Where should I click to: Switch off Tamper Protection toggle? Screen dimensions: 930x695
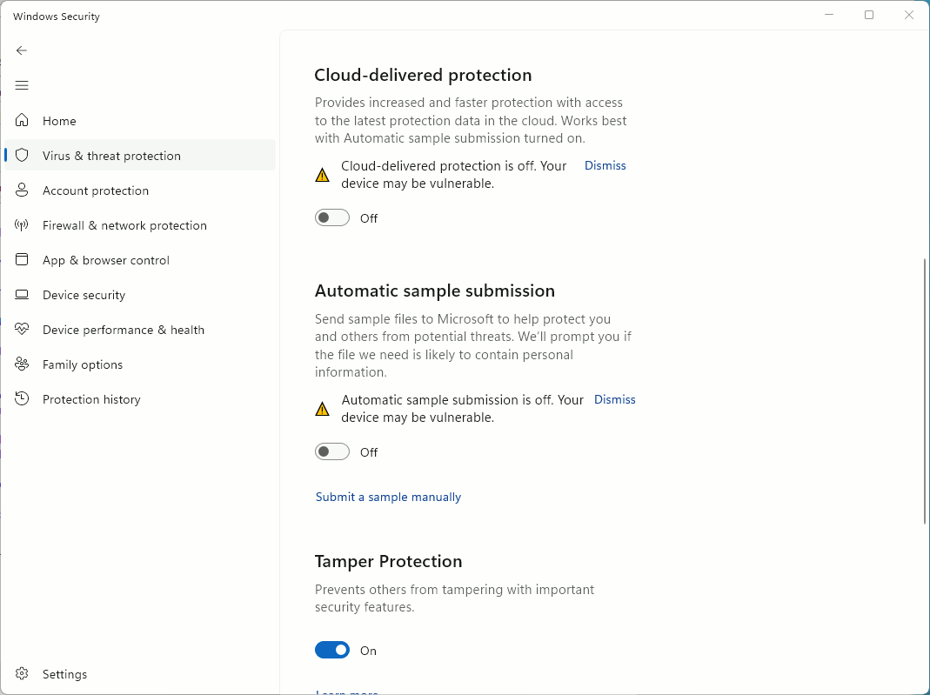click(332, 650)
